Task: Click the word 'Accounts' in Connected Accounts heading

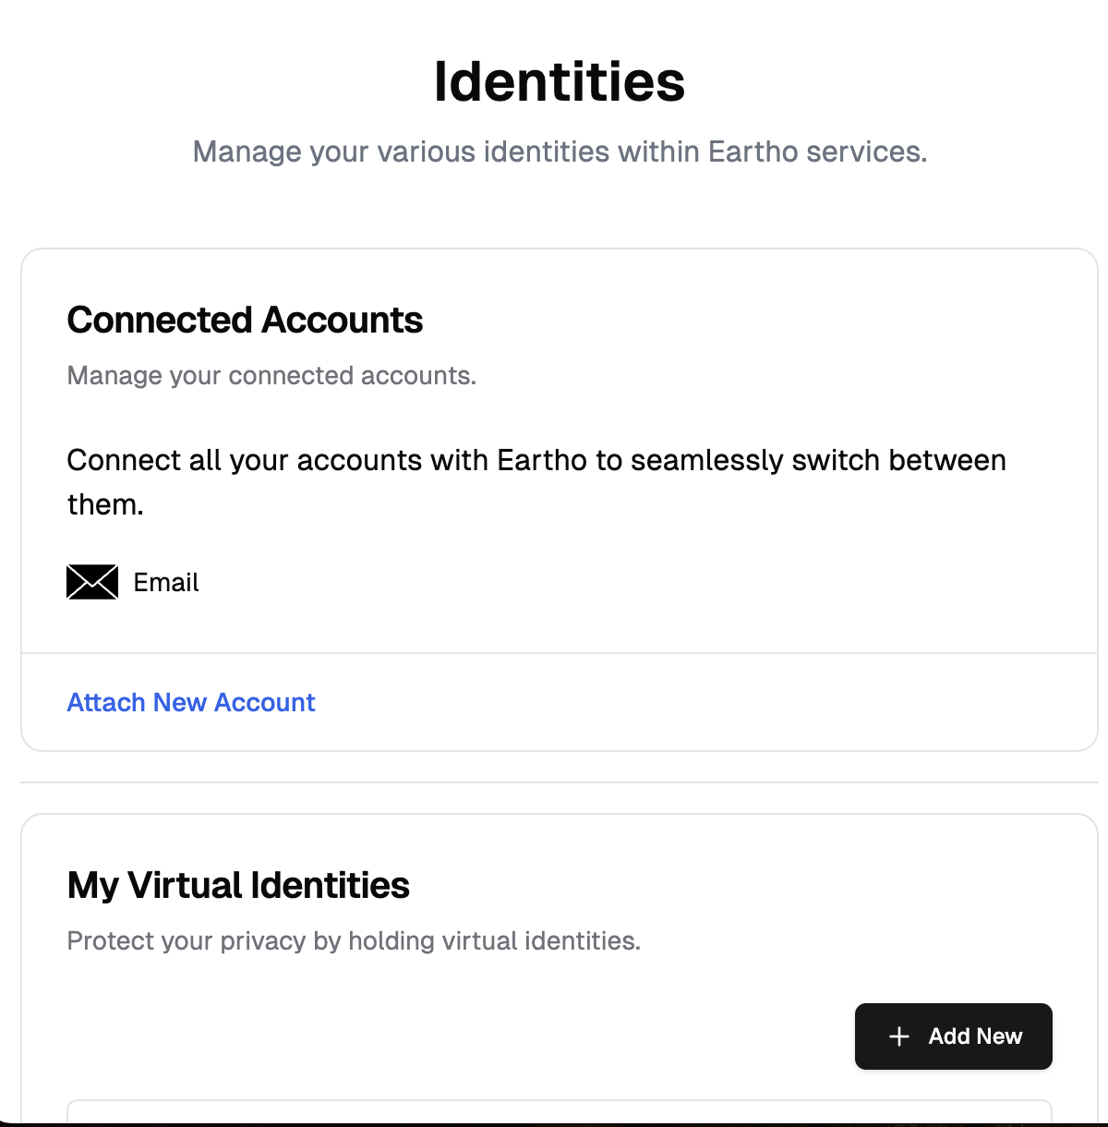Action: tap(342, 320)
